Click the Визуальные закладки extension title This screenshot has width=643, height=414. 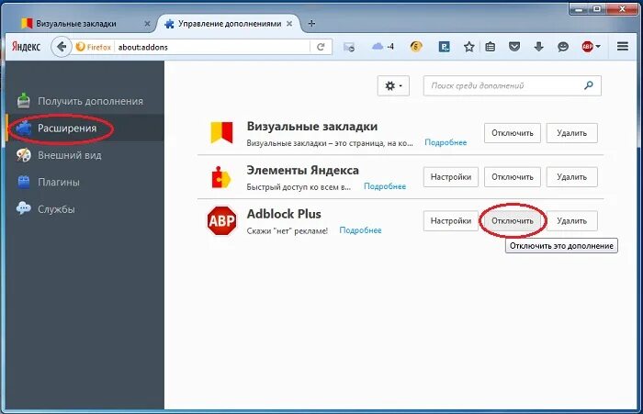tap(312, 127)
